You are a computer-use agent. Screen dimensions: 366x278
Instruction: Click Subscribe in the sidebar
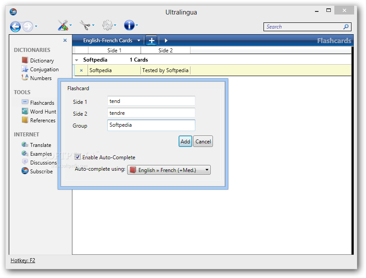click(x=37, y=171)
